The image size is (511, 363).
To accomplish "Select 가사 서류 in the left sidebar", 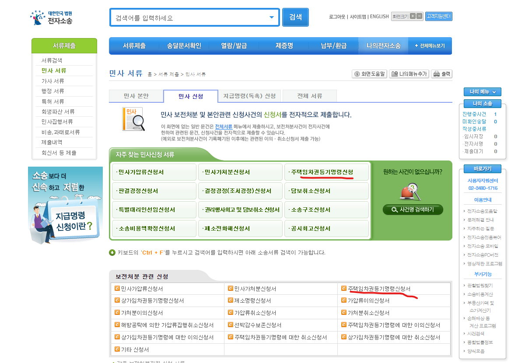I will [53, 81].
